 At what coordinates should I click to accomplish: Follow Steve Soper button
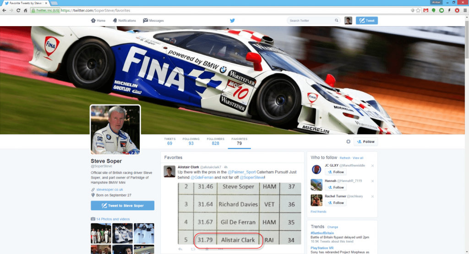tap(366, 141)
